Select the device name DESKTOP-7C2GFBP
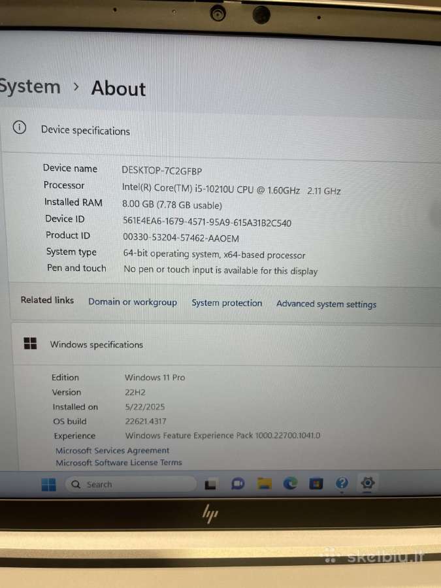 pos(161,171)
